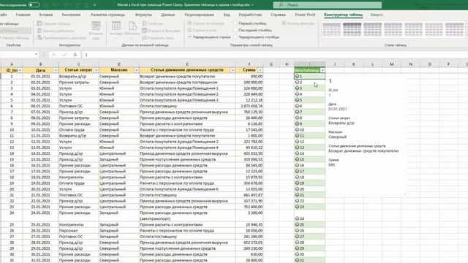Select the dark-header second table style
The height and width of the screenshot is (263, 468).
[x=352, y=29]
